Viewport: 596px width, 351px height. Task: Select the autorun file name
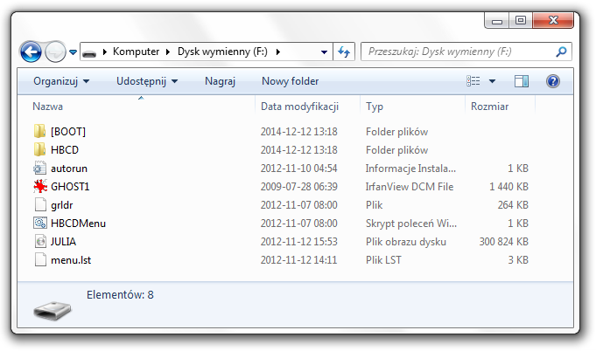pyautogui.click(x=69, y=169)
